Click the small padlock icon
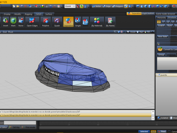Image resolution: width=177 pixels, height=133 pixels. (x=158, y=44)
